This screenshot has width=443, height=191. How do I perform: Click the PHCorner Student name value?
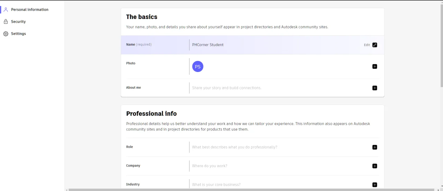[x=208, y=45]
